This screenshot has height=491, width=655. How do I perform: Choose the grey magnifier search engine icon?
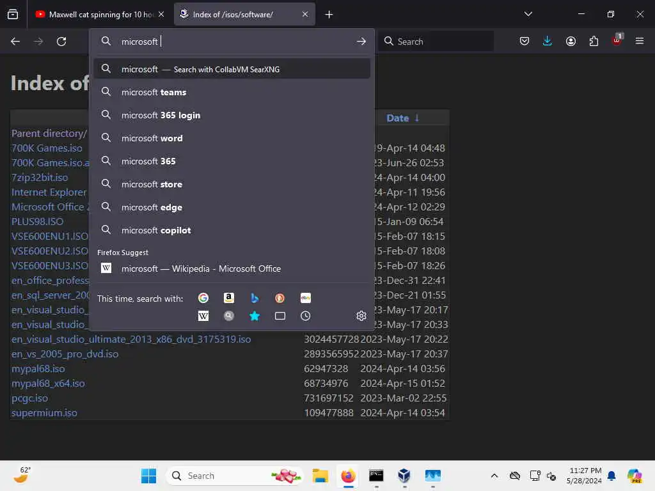[229, 316]
